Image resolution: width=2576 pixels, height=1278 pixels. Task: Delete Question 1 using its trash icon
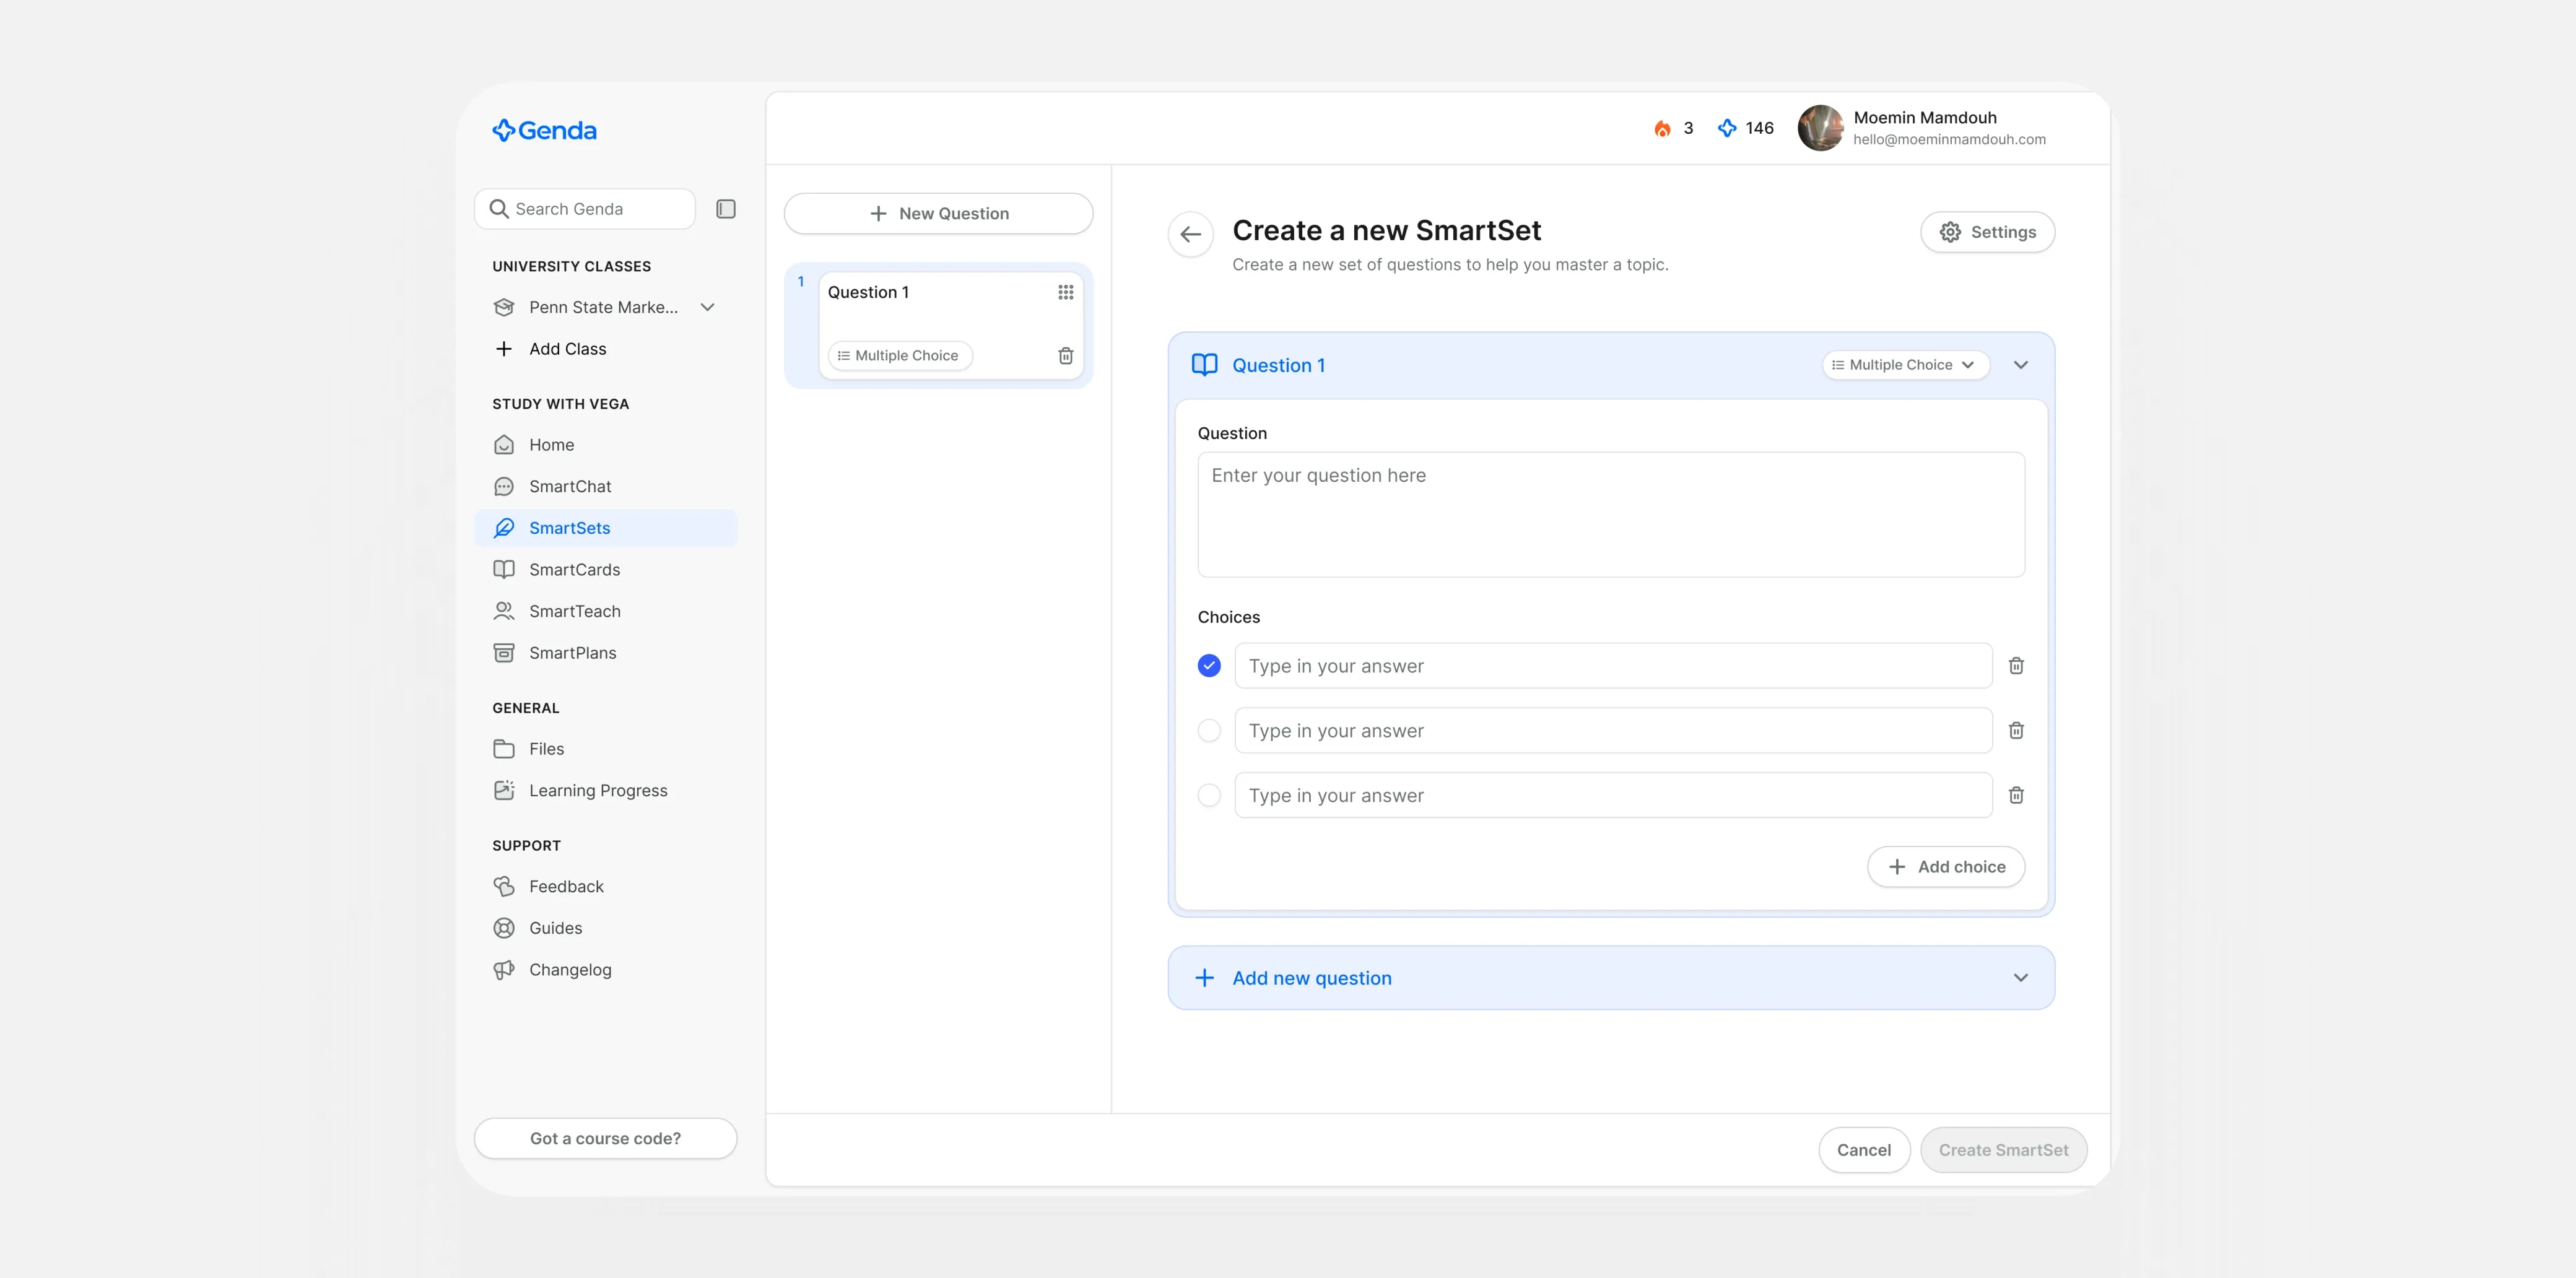1065,355
